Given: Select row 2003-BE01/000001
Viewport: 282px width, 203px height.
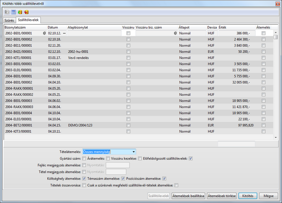Looking at the screenshot, I should click(138, 64).
